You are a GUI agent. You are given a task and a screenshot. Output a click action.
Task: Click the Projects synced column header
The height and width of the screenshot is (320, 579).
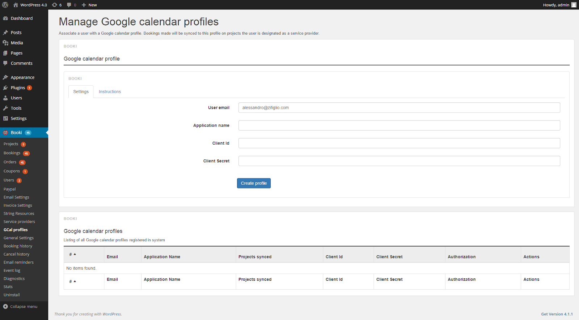(x=255, y=257)
